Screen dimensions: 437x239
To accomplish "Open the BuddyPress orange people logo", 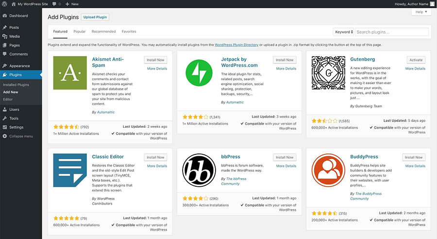I will 328,170.
